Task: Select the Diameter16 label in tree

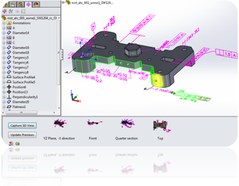Action: point(21,48)
